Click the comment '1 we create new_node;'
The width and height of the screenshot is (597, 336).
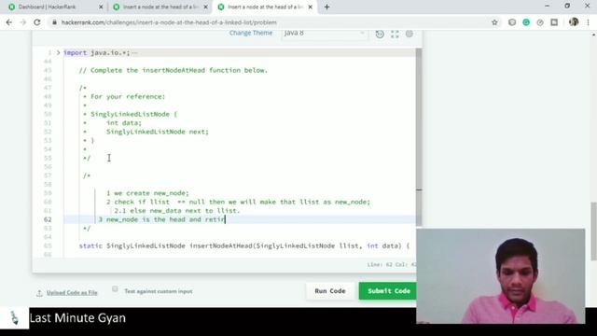click(147, 193)
